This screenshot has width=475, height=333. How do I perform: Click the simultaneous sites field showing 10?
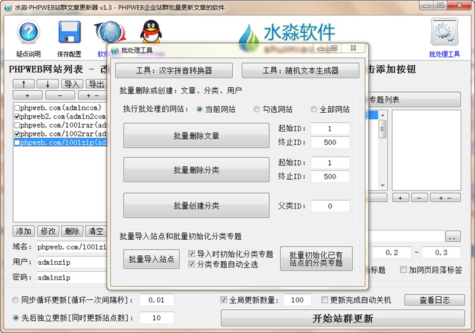click(157, 318)
